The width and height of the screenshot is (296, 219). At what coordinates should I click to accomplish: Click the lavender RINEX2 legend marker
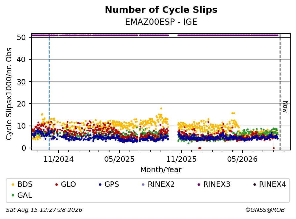click(x=143, y=184)
